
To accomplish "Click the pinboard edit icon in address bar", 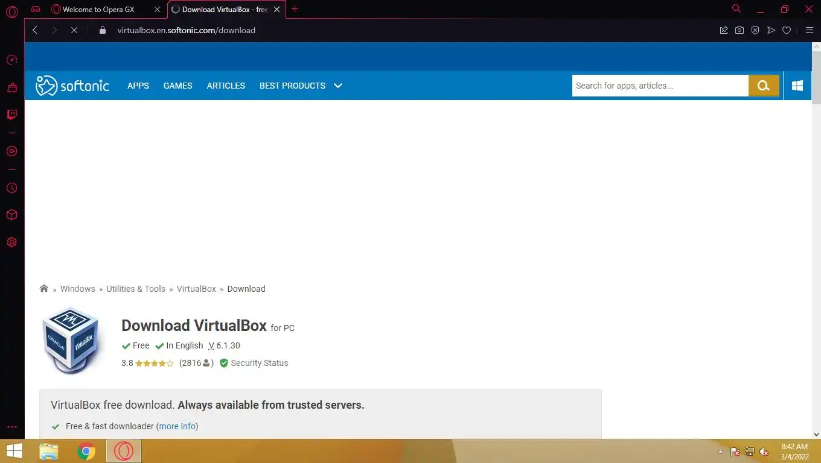I will pos(724,30).
